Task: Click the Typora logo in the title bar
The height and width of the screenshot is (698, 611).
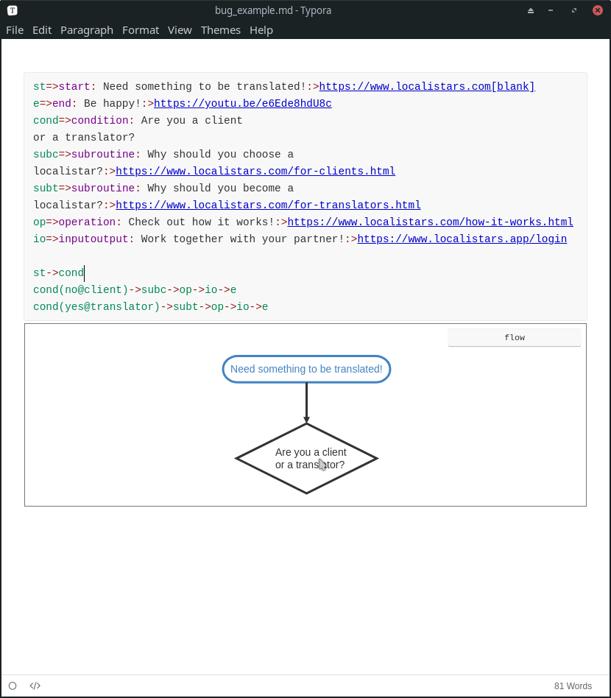Action: [x=11, y=10]
